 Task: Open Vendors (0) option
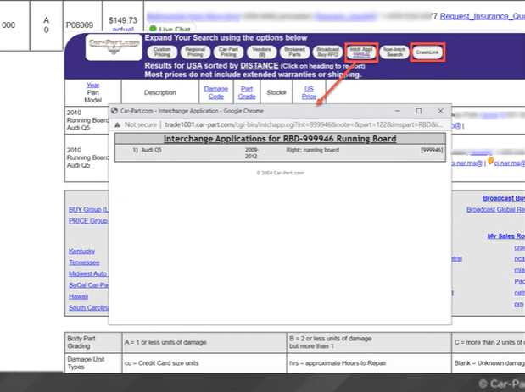pos(261,52)
